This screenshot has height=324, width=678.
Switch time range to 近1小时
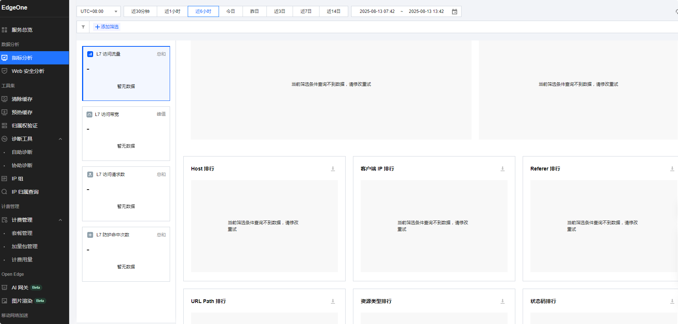click(172, 11)
